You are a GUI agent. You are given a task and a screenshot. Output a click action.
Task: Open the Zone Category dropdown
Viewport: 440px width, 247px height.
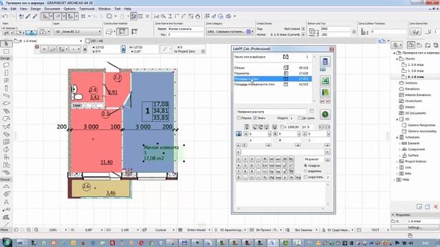pos(230,32)
